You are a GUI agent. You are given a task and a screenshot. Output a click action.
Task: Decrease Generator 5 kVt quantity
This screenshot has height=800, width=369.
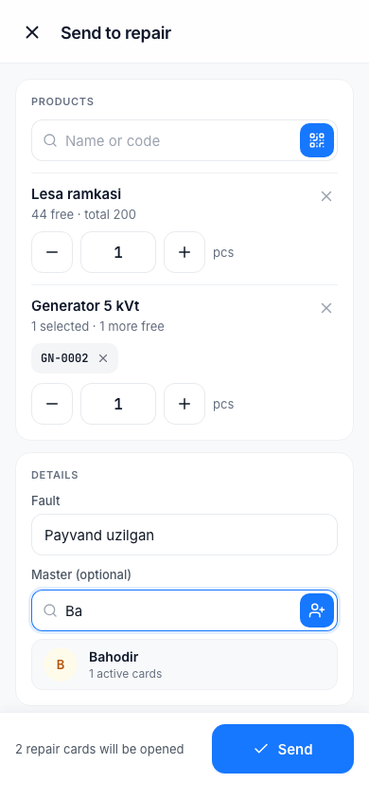pyautogui.click(x=52, y=404)
